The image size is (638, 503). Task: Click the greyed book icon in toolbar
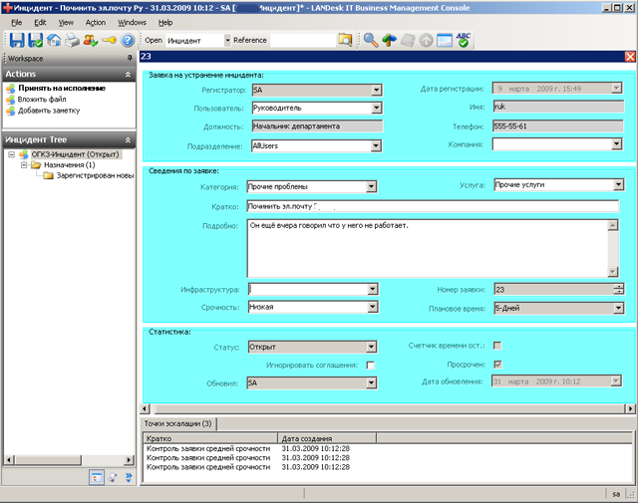coord(408,40)
